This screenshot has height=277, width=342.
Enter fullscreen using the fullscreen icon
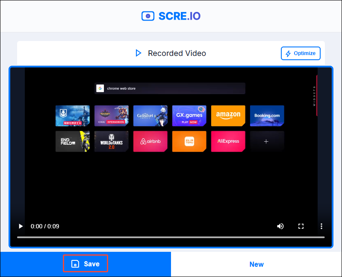[301, 226]
